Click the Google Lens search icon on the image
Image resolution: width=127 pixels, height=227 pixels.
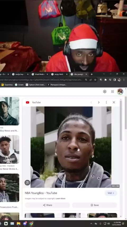pos(27,183)
